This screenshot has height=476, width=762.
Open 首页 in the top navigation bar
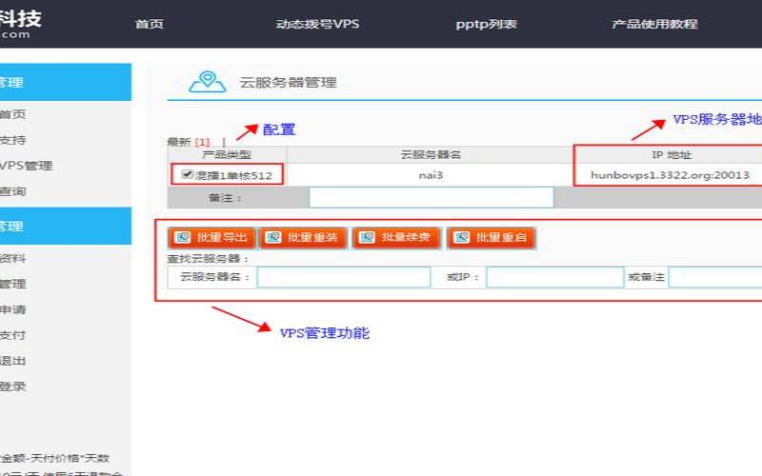pos(150,24)
